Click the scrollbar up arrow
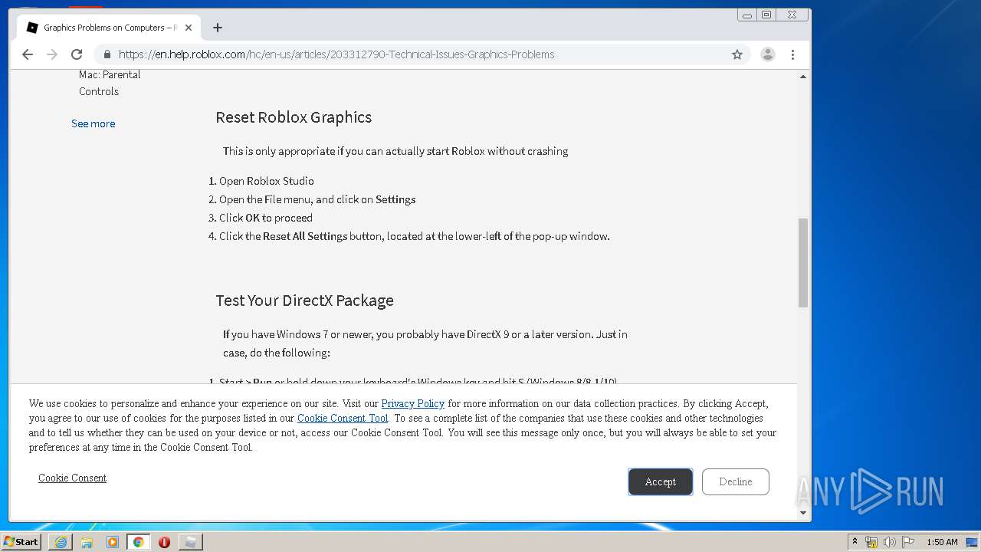981x552 pixels. click(x=803, y=77)
